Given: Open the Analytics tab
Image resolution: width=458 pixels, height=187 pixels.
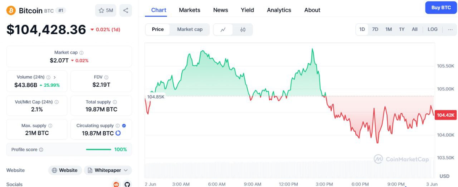Looking at the screenshot, I should click(x=279, y=10).
